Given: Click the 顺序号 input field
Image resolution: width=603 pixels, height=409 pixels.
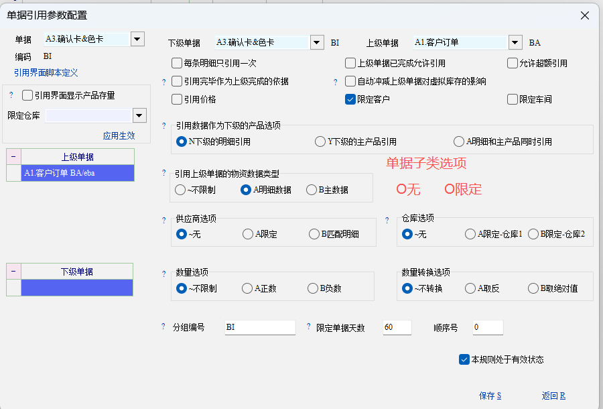Looking at the screenshot, I should point(487,327).
